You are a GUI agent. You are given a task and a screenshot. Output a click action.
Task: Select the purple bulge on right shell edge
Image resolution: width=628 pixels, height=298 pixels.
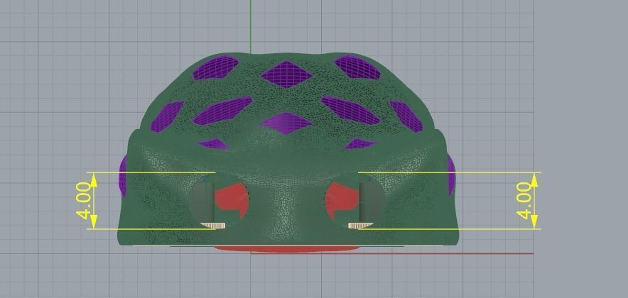[451, 175]
